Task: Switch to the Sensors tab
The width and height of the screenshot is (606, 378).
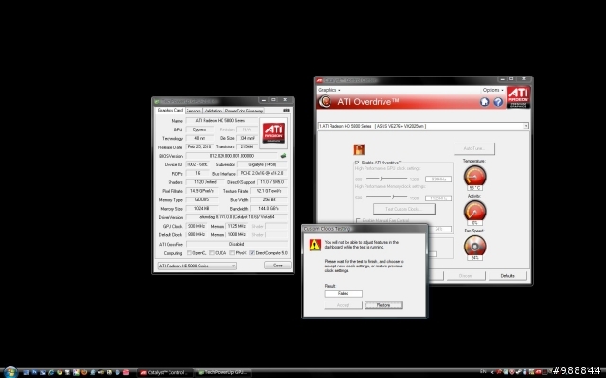Action: (193, 111)
